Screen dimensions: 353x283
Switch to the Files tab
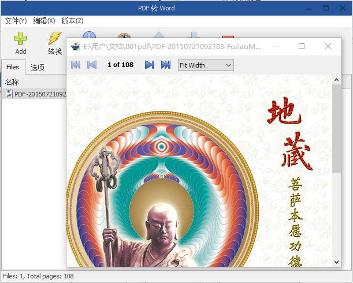(x=13, y=68)
